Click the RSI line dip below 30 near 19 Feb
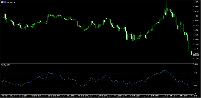 tap(83, 87)
